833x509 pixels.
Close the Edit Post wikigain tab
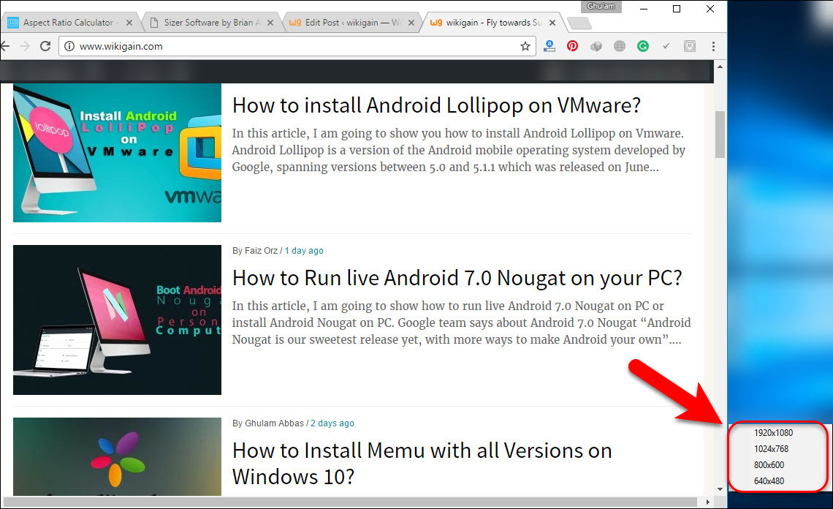(411, 23)
